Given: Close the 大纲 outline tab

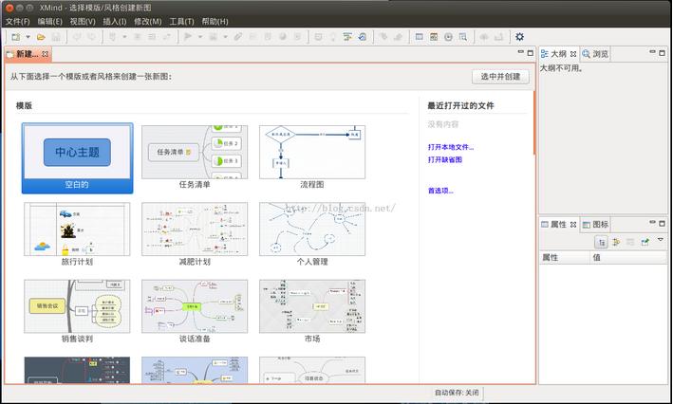Looking at the screenshot, I should [x=573, y=54].
